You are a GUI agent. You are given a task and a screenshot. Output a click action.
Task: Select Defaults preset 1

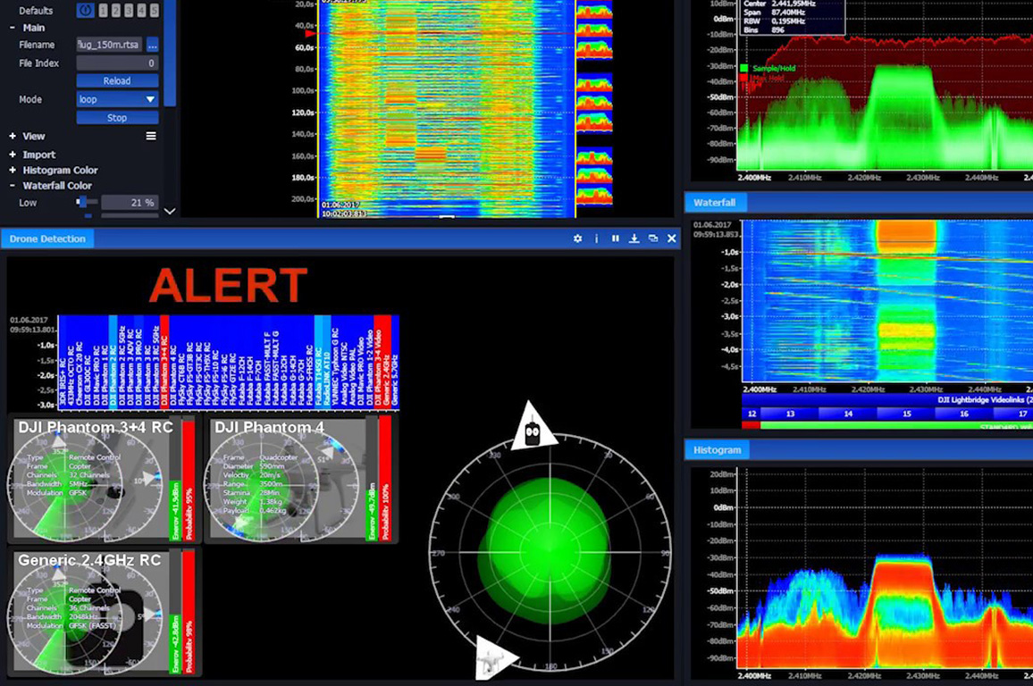pyautogui.click(x=104, y=10)
